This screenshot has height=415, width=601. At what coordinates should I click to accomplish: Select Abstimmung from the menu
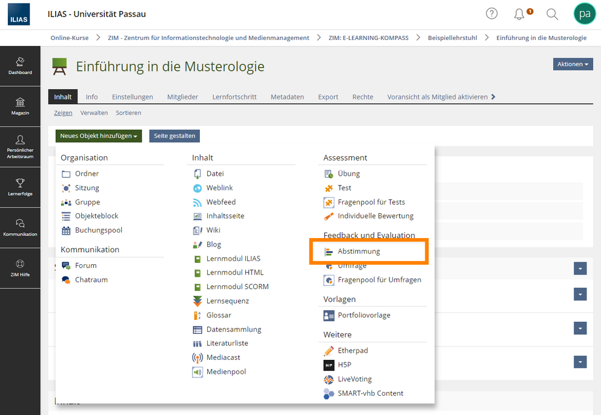tap(359, 251)
